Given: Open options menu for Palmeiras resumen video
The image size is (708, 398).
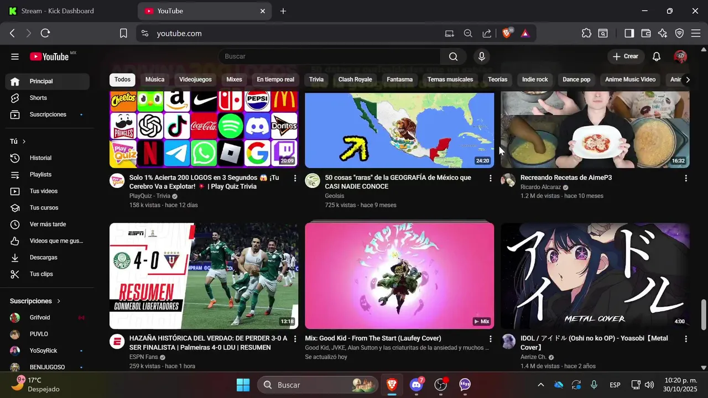Looking at the screenshot, I should pyautogui.click(x=295, y=339).
